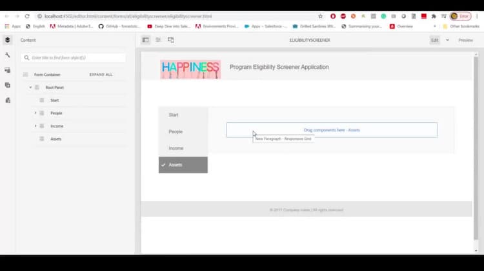Click the profile avatar with Error badge
Viewport: 484px width, 271px height.
(x=461, y=16)
